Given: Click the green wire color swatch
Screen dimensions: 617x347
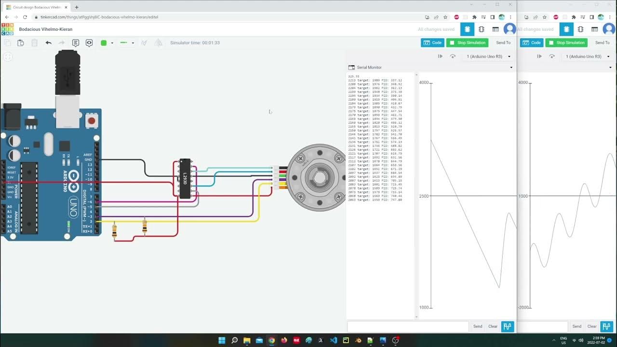Looking at the screenshot, I should [x=104, y=43].
